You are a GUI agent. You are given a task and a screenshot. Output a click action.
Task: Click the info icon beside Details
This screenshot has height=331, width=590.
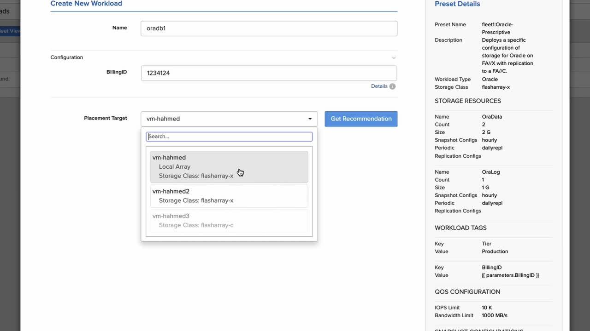tap(392, 86)
